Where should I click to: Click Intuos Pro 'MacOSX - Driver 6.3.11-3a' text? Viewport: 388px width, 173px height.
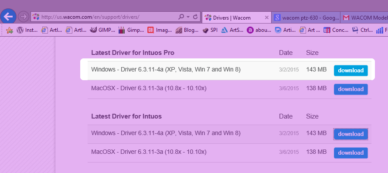pyautogui.click(x=149, y=88)
